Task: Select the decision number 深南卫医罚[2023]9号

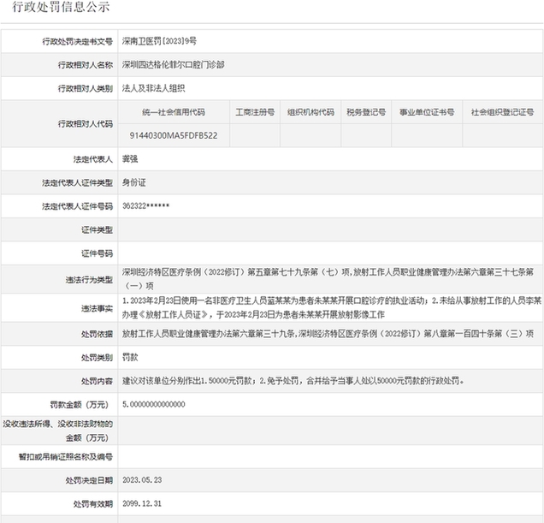Action: tap(159, 41)
